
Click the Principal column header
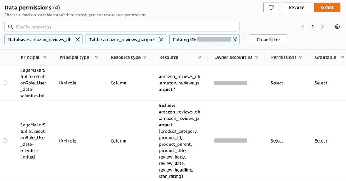point(30,57)
